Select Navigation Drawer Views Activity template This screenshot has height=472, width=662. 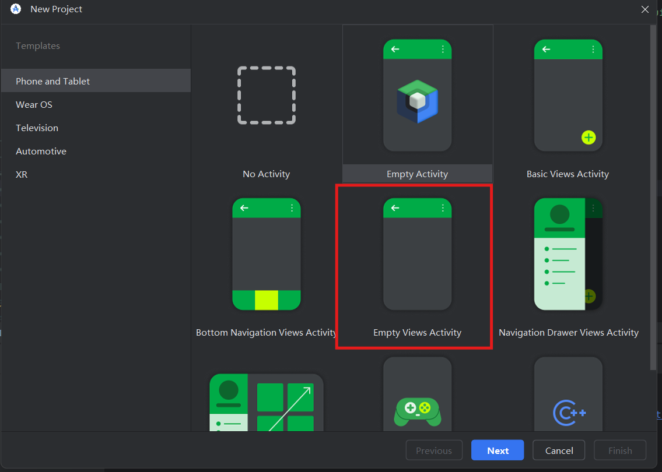pos(568,254)
